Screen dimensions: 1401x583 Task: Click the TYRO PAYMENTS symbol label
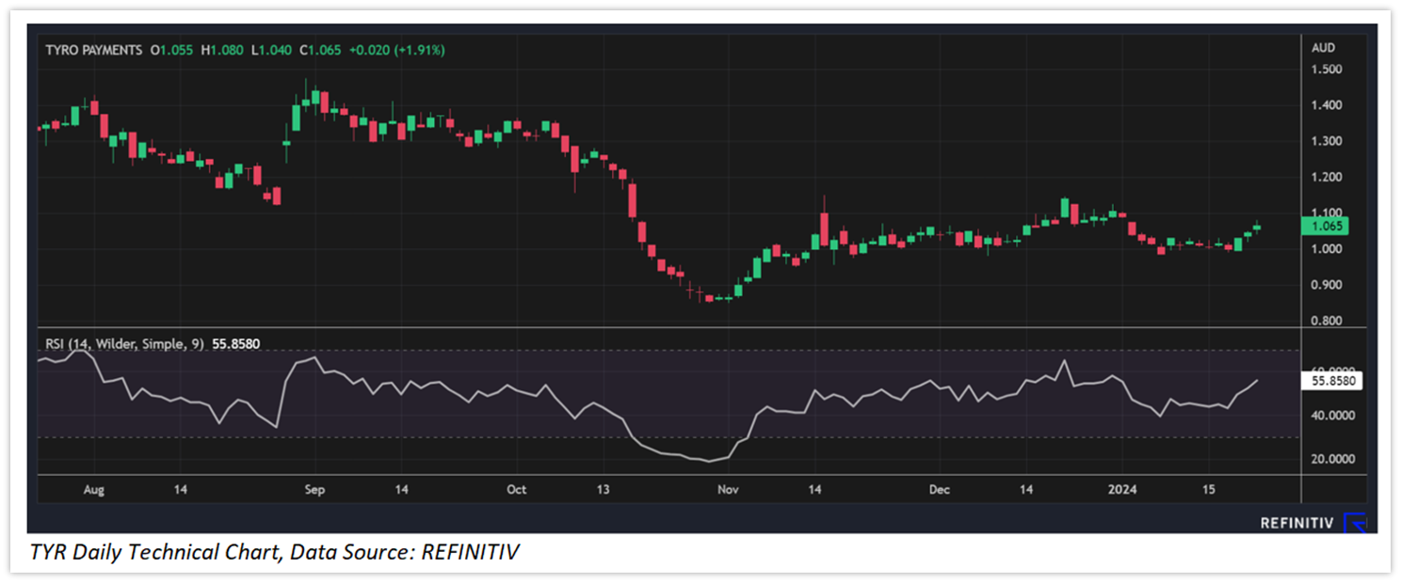pos(94,49)
